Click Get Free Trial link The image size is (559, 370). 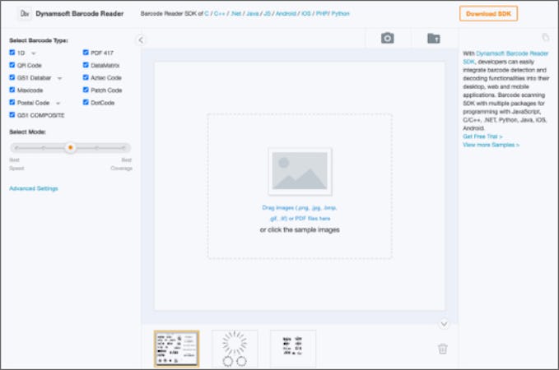[482, 136]
